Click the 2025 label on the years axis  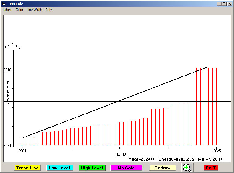point(217,151)
